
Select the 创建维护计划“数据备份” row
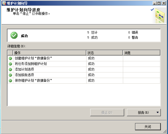coord(33,58)
